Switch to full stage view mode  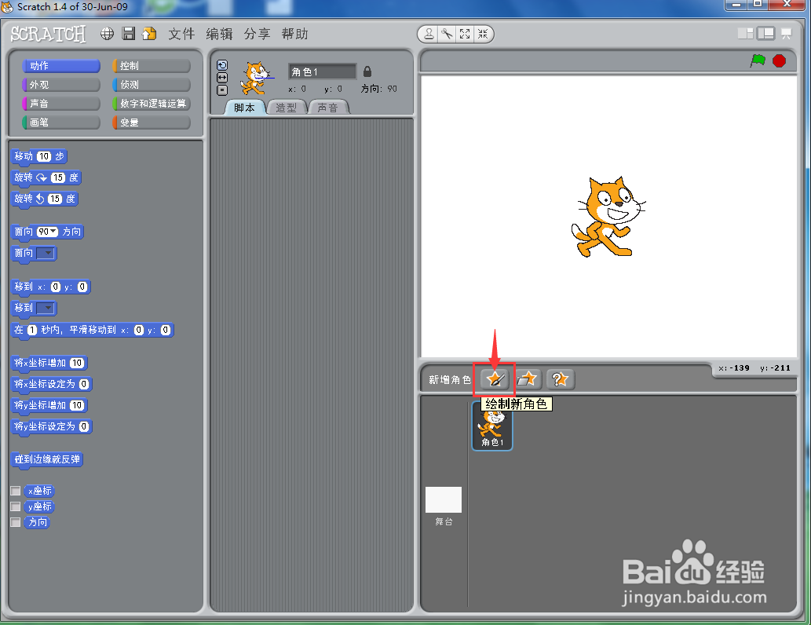765,34
